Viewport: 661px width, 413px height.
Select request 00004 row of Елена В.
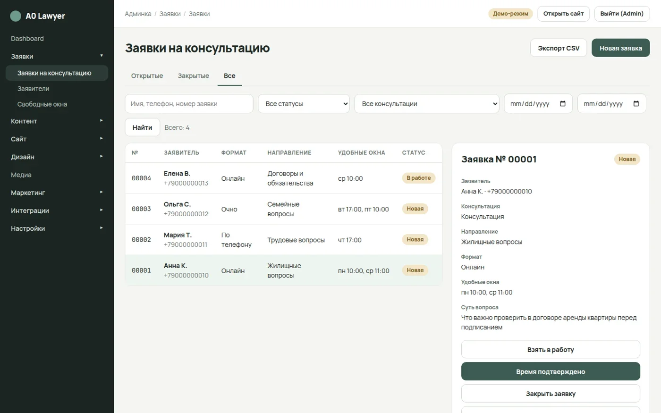[283, 178]
